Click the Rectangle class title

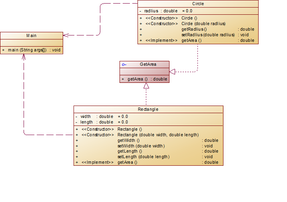click(148, 109)
